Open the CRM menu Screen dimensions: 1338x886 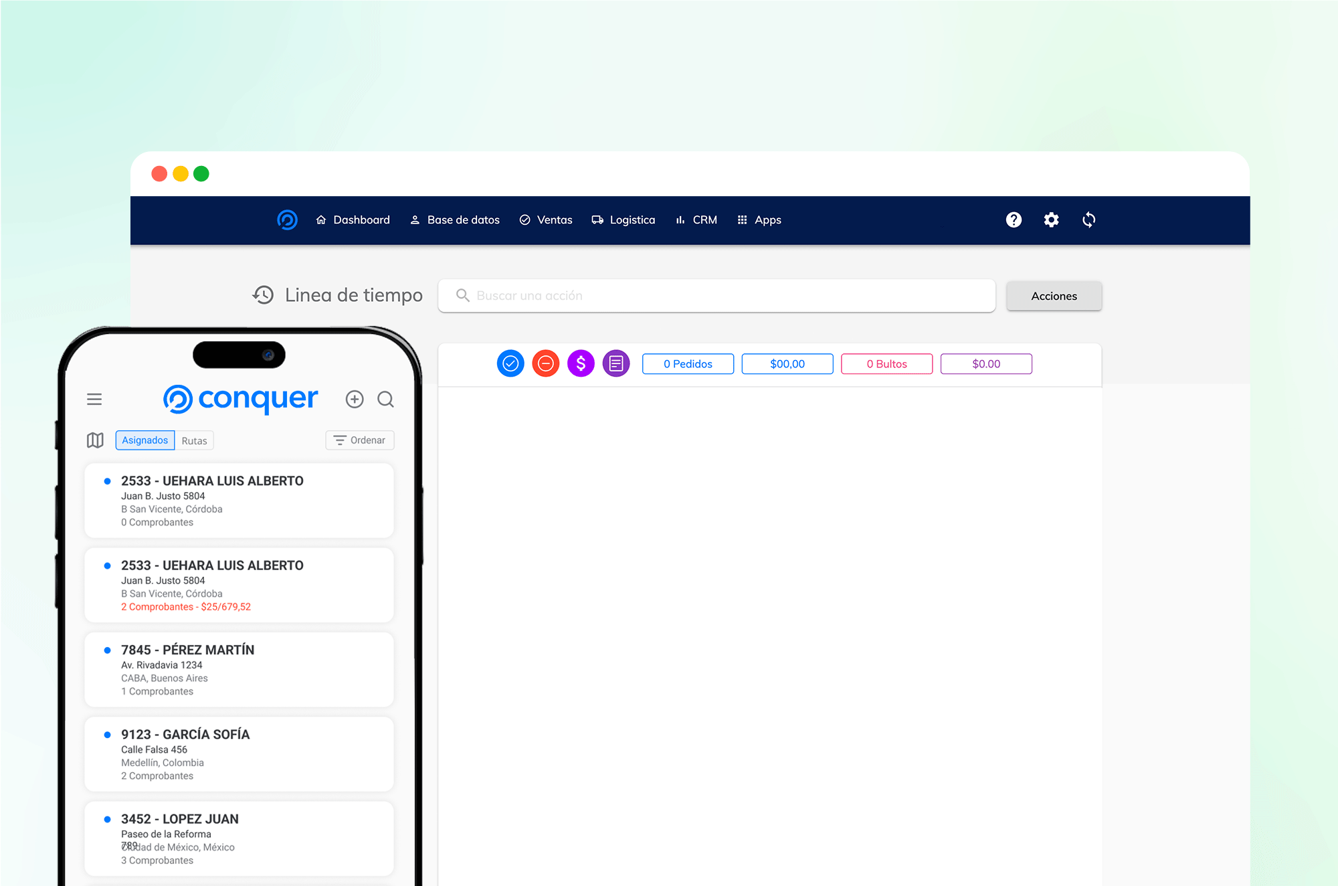(x=696, y=219)
